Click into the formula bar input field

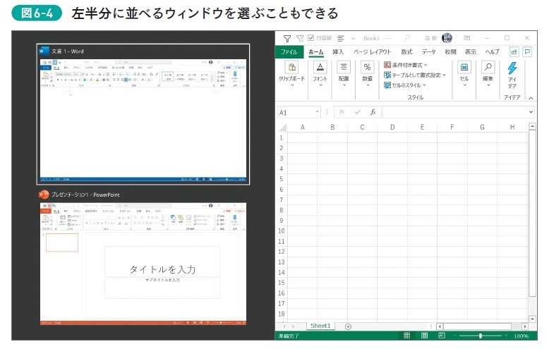(455, 113)
